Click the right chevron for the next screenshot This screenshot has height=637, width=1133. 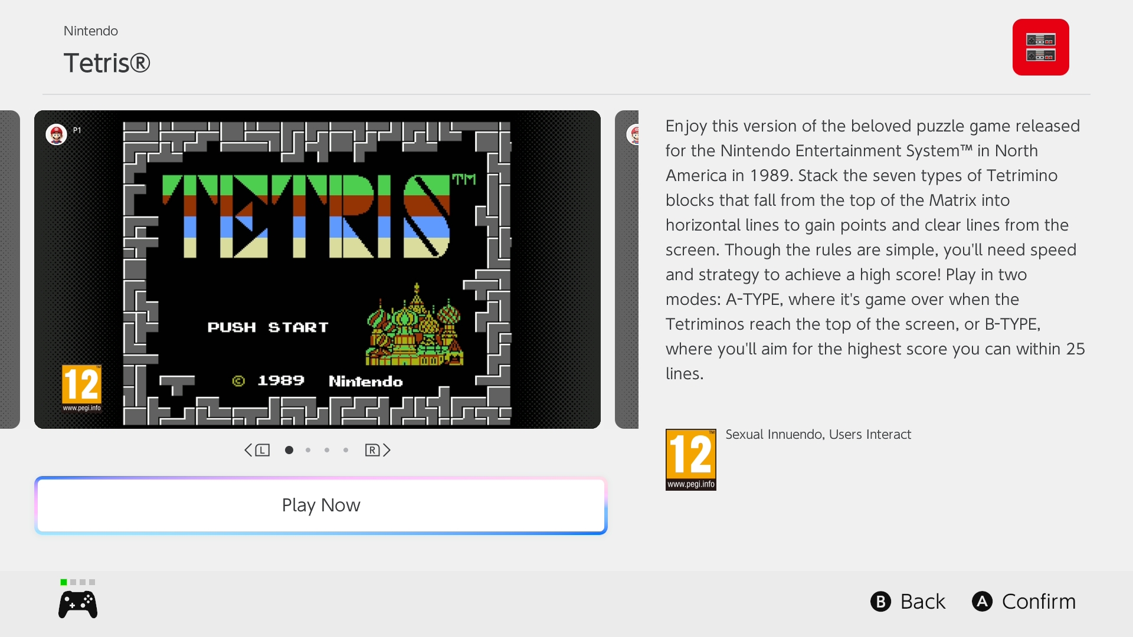coord(387,451)
